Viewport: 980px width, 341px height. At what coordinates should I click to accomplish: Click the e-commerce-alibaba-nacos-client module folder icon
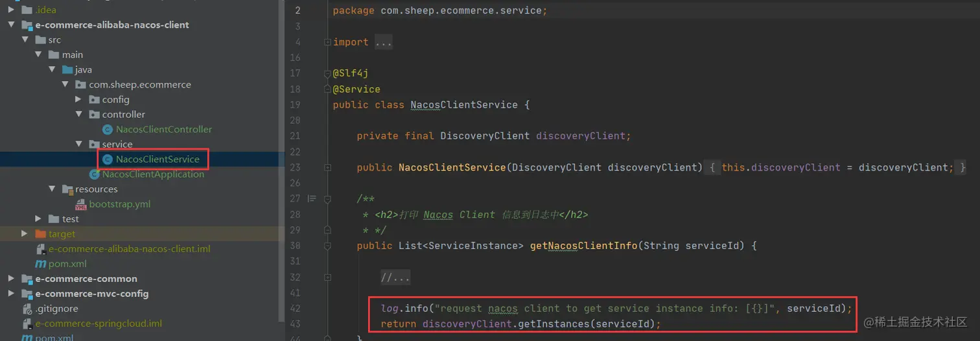pyautogui.click(x=27, y=25)
